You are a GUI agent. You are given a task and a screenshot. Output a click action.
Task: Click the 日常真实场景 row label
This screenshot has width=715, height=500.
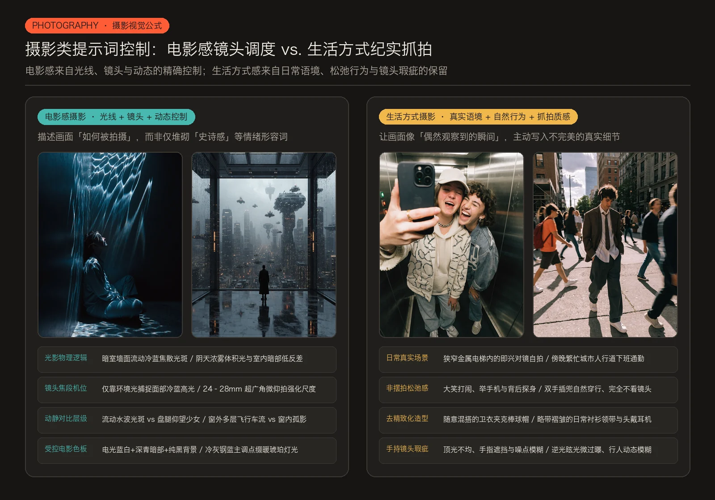click(x=407, y=358)
